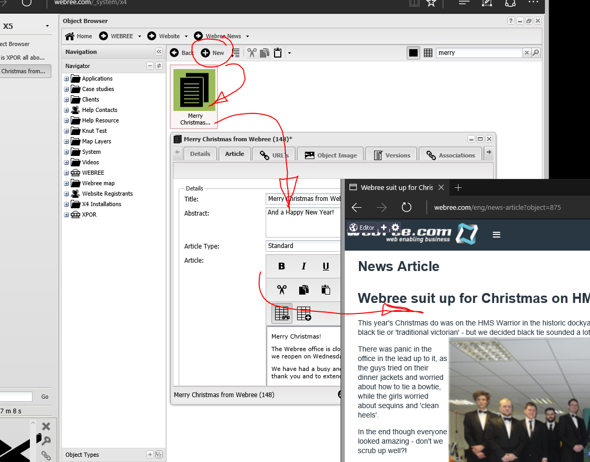Open the X5 dropdown
Image resolution: width=590 pixels, height=462 pixels.
[47, 26]
